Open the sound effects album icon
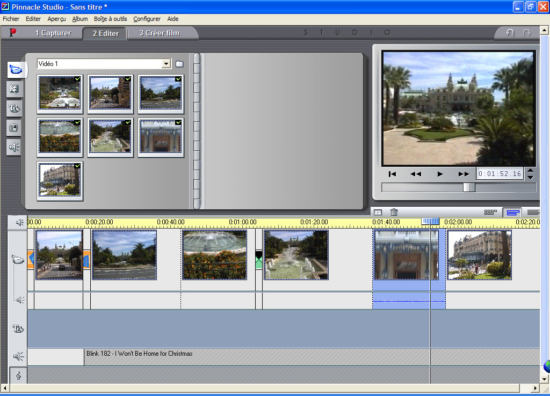This screenshot has width=550, height=396. (14, 147)
